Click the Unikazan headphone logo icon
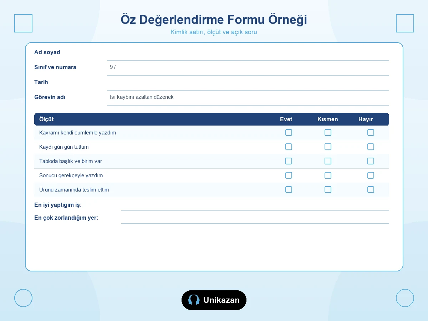 pos(194,300)
